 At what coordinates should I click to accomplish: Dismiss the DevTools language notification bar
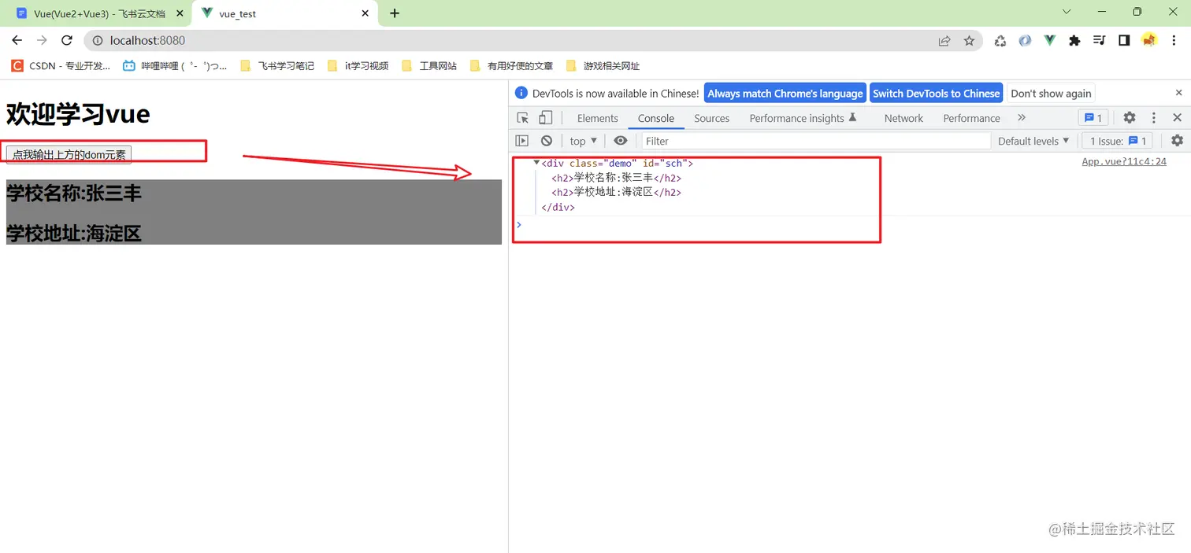(x=1179, y=93)
